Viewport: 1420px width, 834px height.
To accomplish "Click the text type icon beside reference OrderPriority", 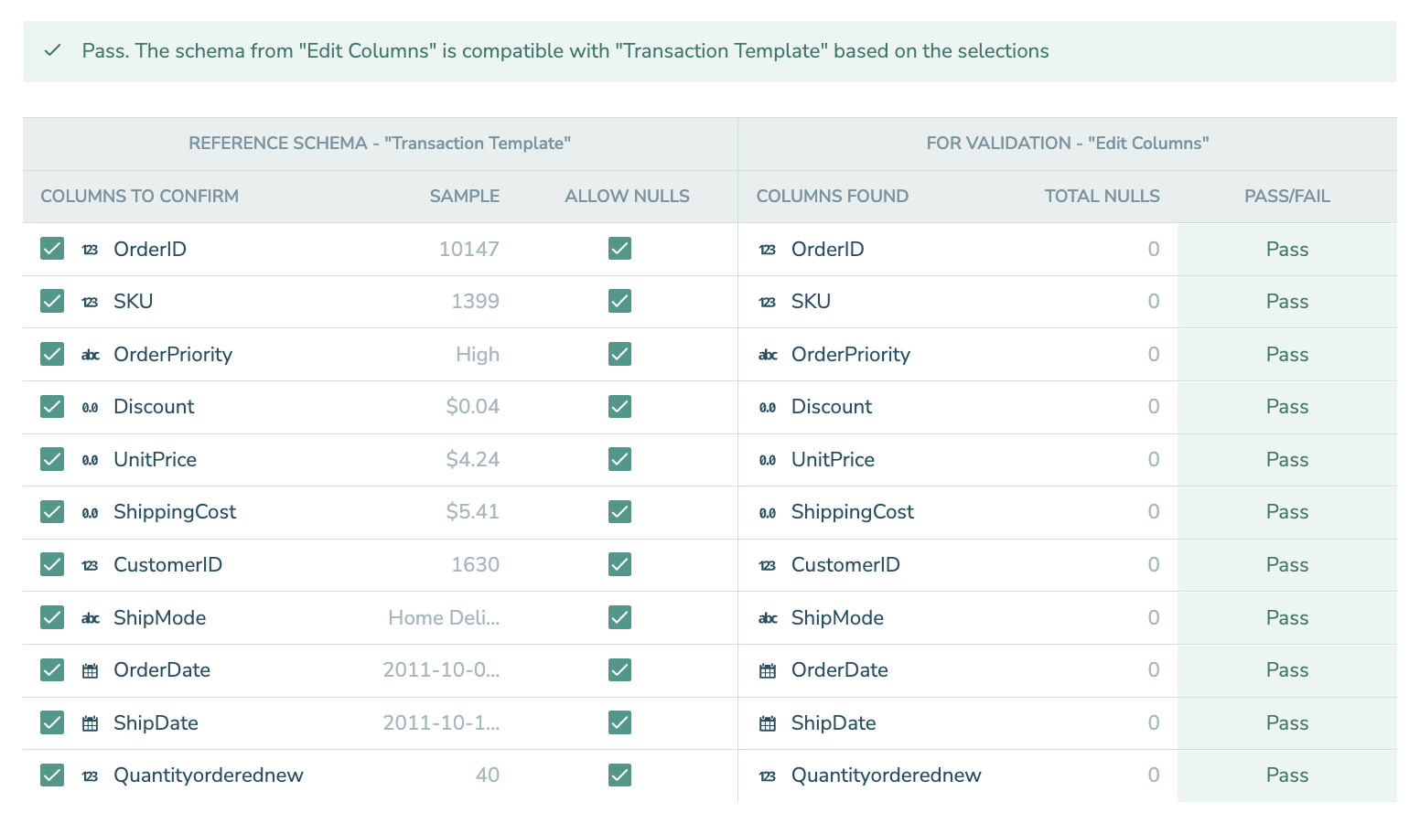I will coord(90,355).
